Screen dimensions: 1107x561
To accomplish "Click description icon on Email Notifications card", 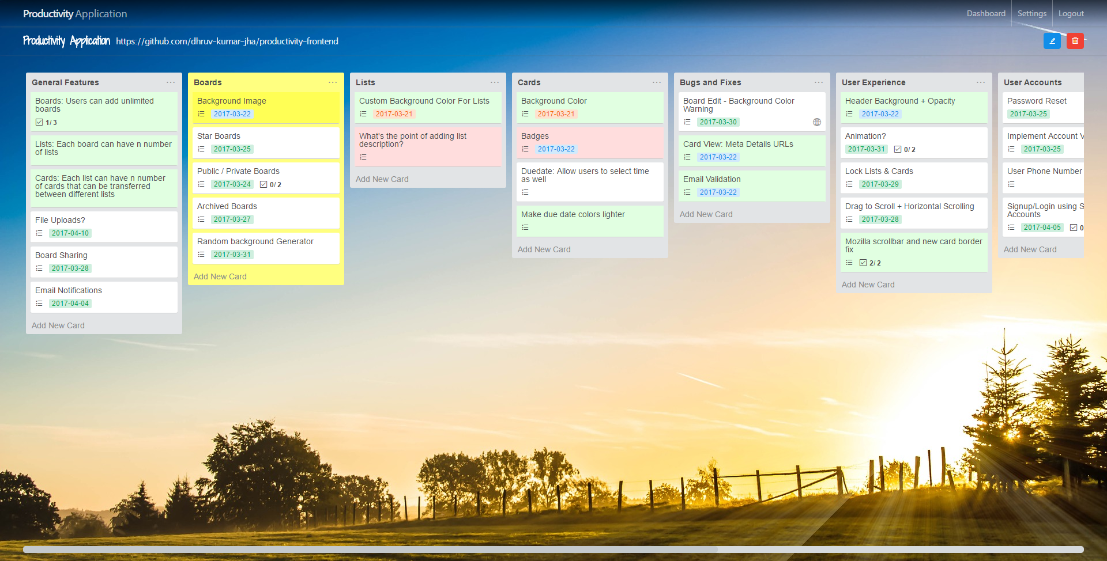I will pyautogui.click(x=39, y=304).
